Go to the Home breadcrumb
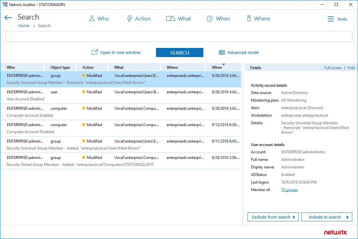Viewport: 358px width, 239px height. [x=24, y=26]
